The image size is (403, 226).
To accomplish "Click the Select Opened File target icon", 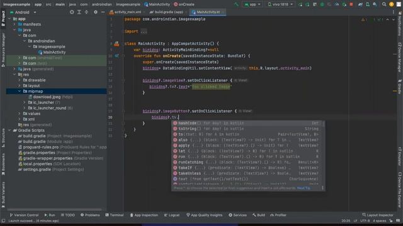I will [x=72, y=12].
